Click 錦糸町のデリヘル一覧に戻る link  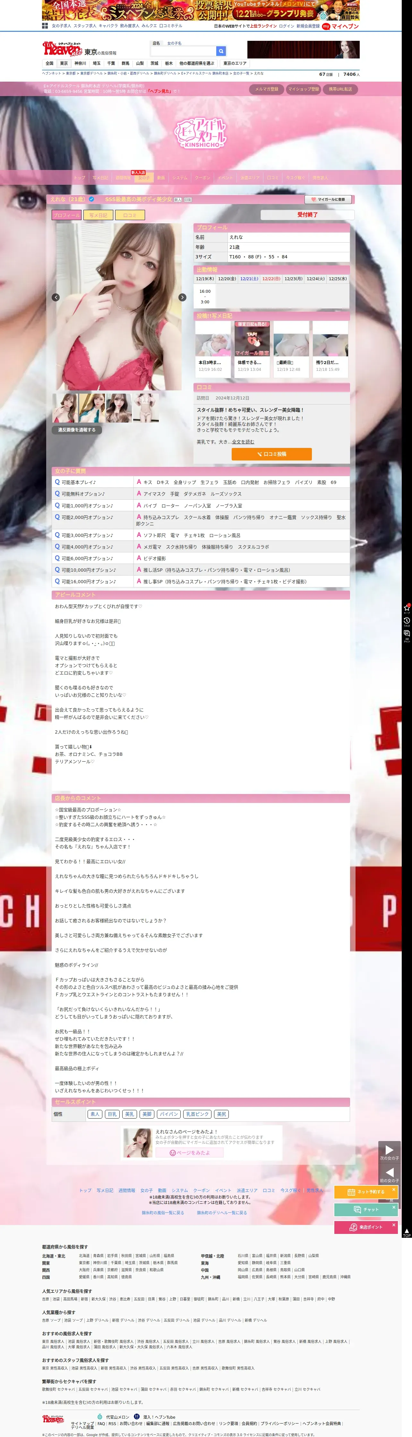pos(222,1213)
